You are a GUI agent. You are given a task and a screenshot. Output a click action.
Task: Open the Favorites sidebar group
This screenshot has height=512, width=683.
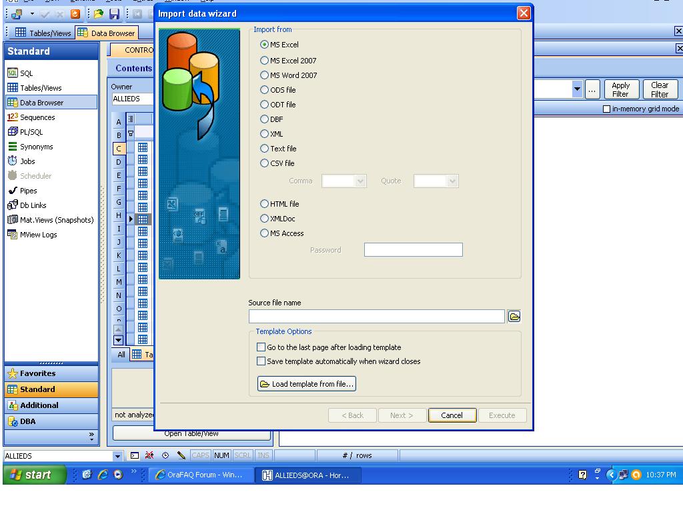click(x=51, y=373)
